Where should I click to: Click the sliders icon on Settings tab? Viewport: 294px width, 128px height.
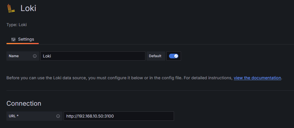pyautogui.click(x=13, y=39)
